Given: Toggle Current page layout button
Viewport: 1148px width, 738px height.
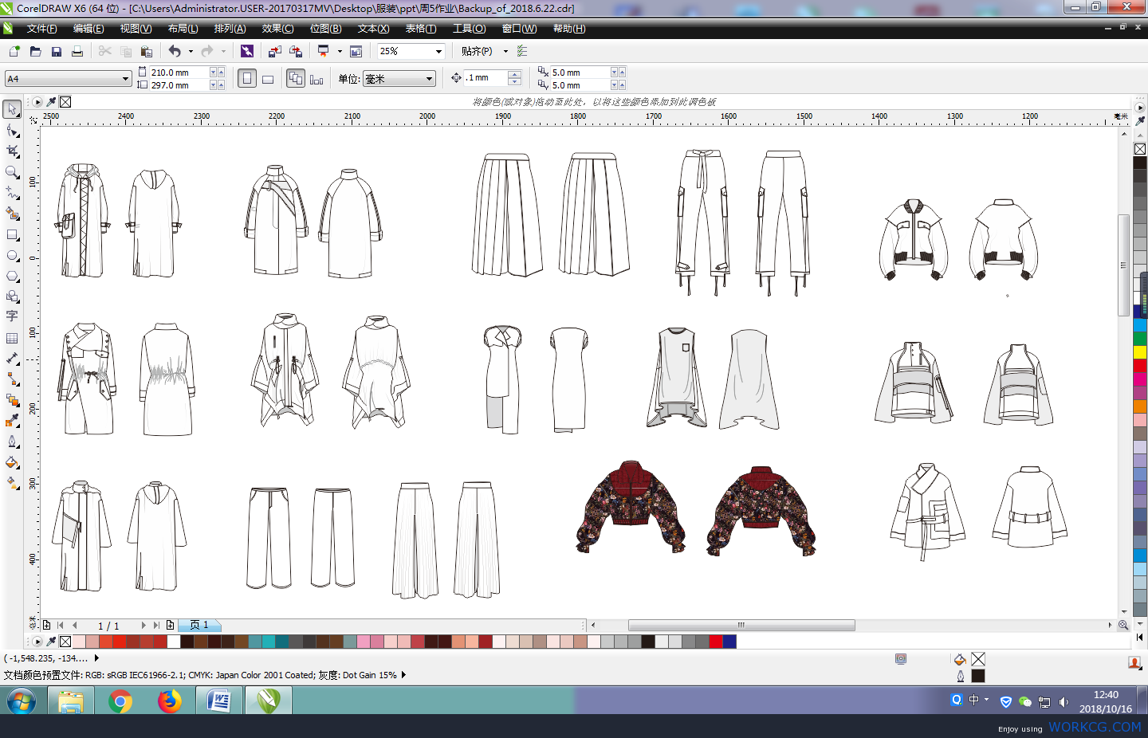Looking at the screenshot, I should pyautogui.click(x=316, y=79).
